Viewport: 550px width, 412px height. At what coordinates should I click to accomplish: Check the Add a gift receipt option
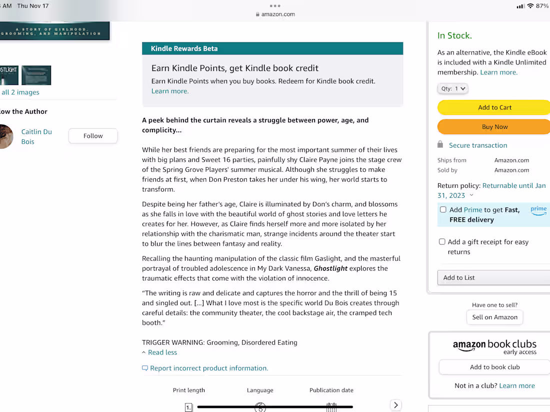442,241
